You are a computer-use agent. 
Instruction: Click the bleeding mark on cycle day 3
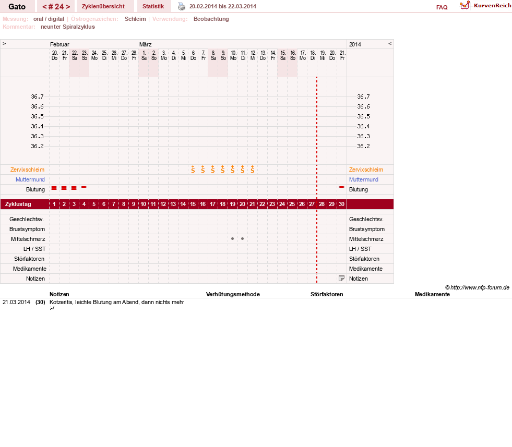(74, 188)
